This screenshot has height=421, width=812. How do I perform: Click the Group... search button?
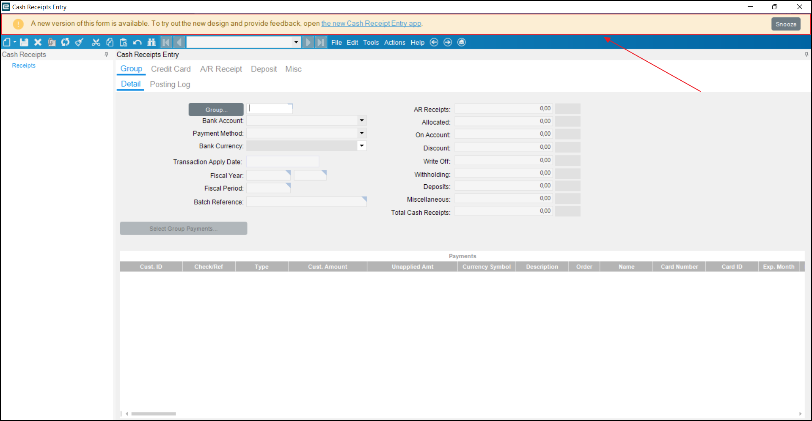pos(216,109)
